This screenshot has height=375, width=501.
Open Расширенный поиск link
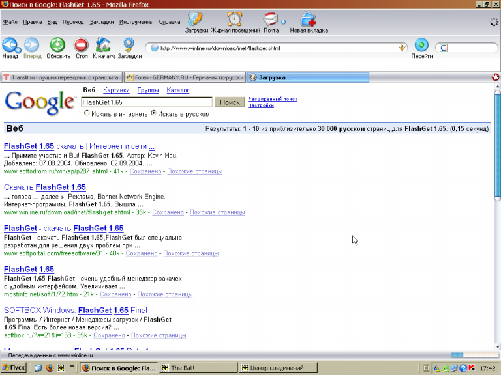point(273,99)
